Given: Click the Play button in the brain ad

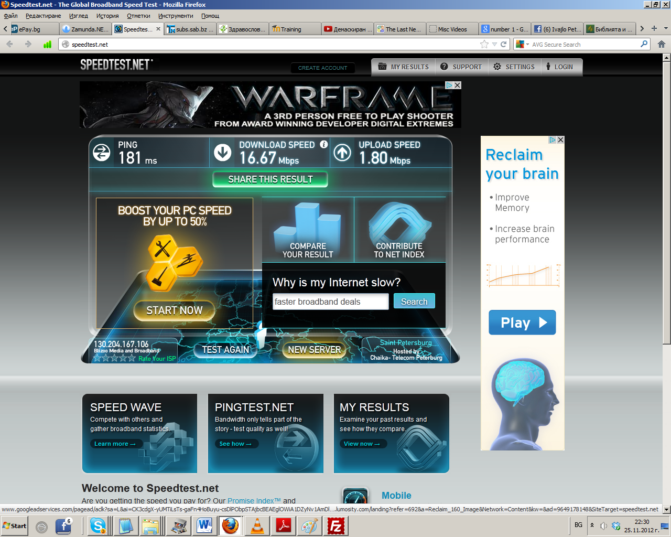Looking at the screenshot, I should (522, 323).
